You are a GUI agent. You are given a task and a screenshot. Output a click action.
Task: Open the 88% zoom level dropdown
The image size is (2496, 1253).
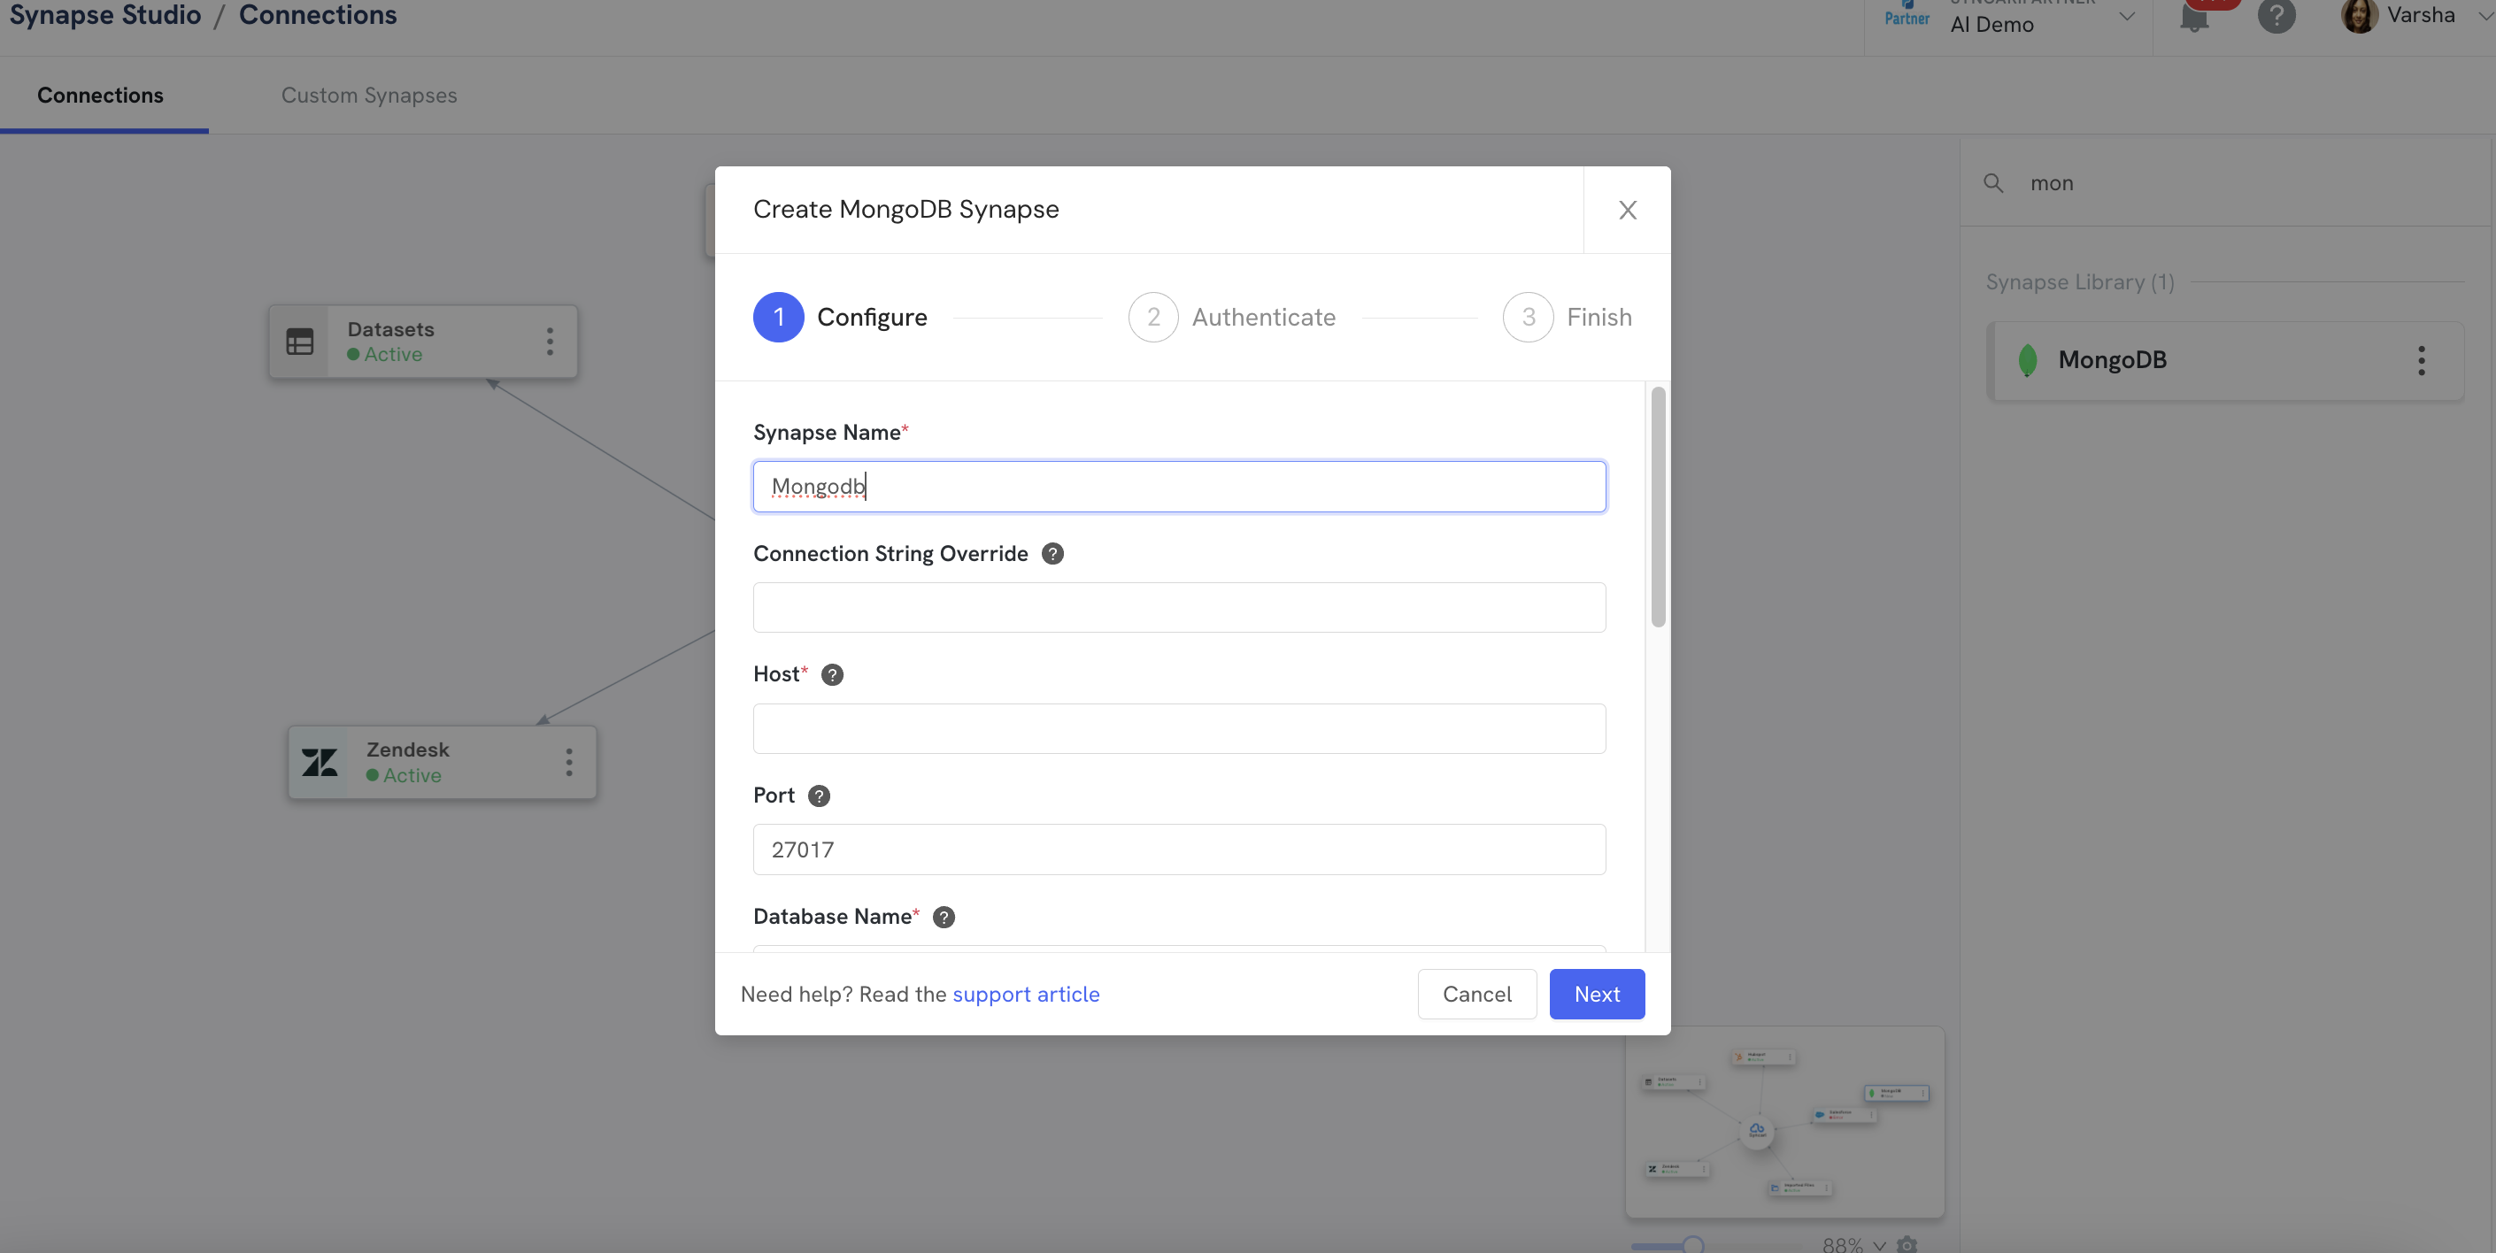[x=1853, y=1244]
